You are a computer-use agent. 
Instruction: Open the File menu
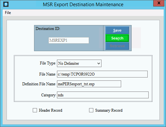pyautogui.click(x=8, y=13)
